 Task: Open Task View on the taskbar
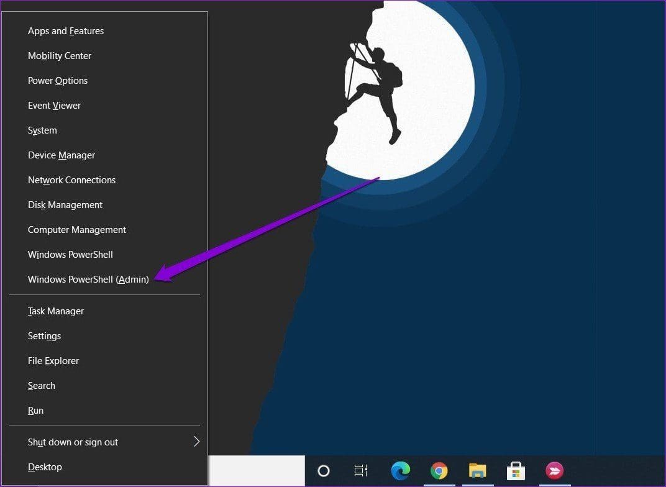[x=360, y=470]
